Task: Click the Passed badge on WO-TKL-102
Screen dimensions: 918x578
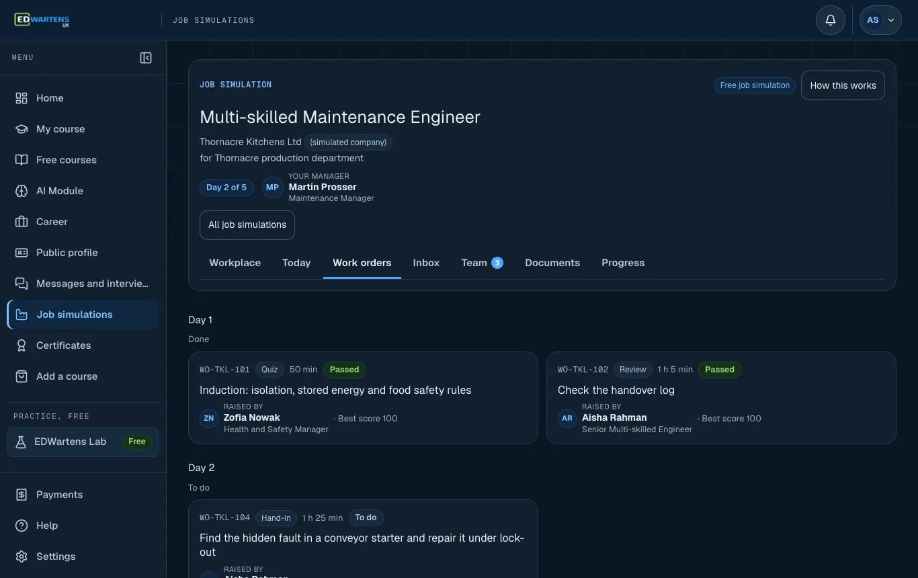Action: [x=720, y=370]
